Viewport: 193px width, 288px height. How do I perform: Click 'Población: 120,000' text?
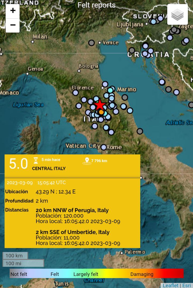[60, 216]
